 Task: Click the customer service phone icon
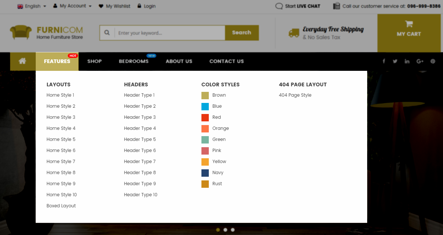pyautogui.click(x=337, y=6)
